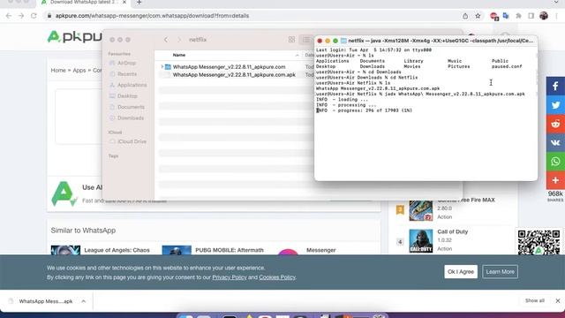Bookmark this page with star icon
This screenshot has width=565, height=318.
pyautogui.click(x=478, y=16)
